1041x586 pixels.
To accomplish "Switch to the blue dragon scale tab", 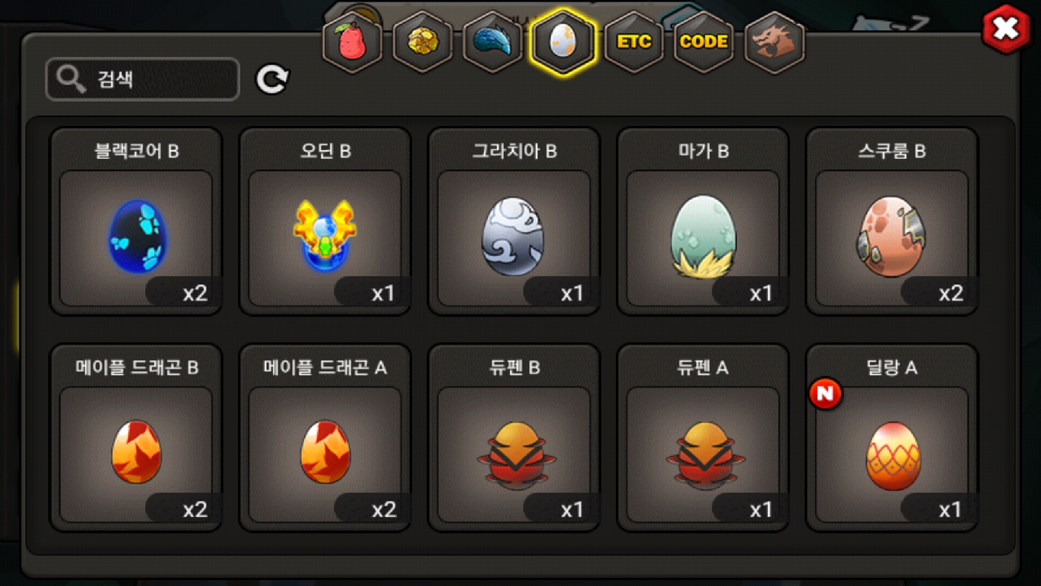I will point(492,42).
